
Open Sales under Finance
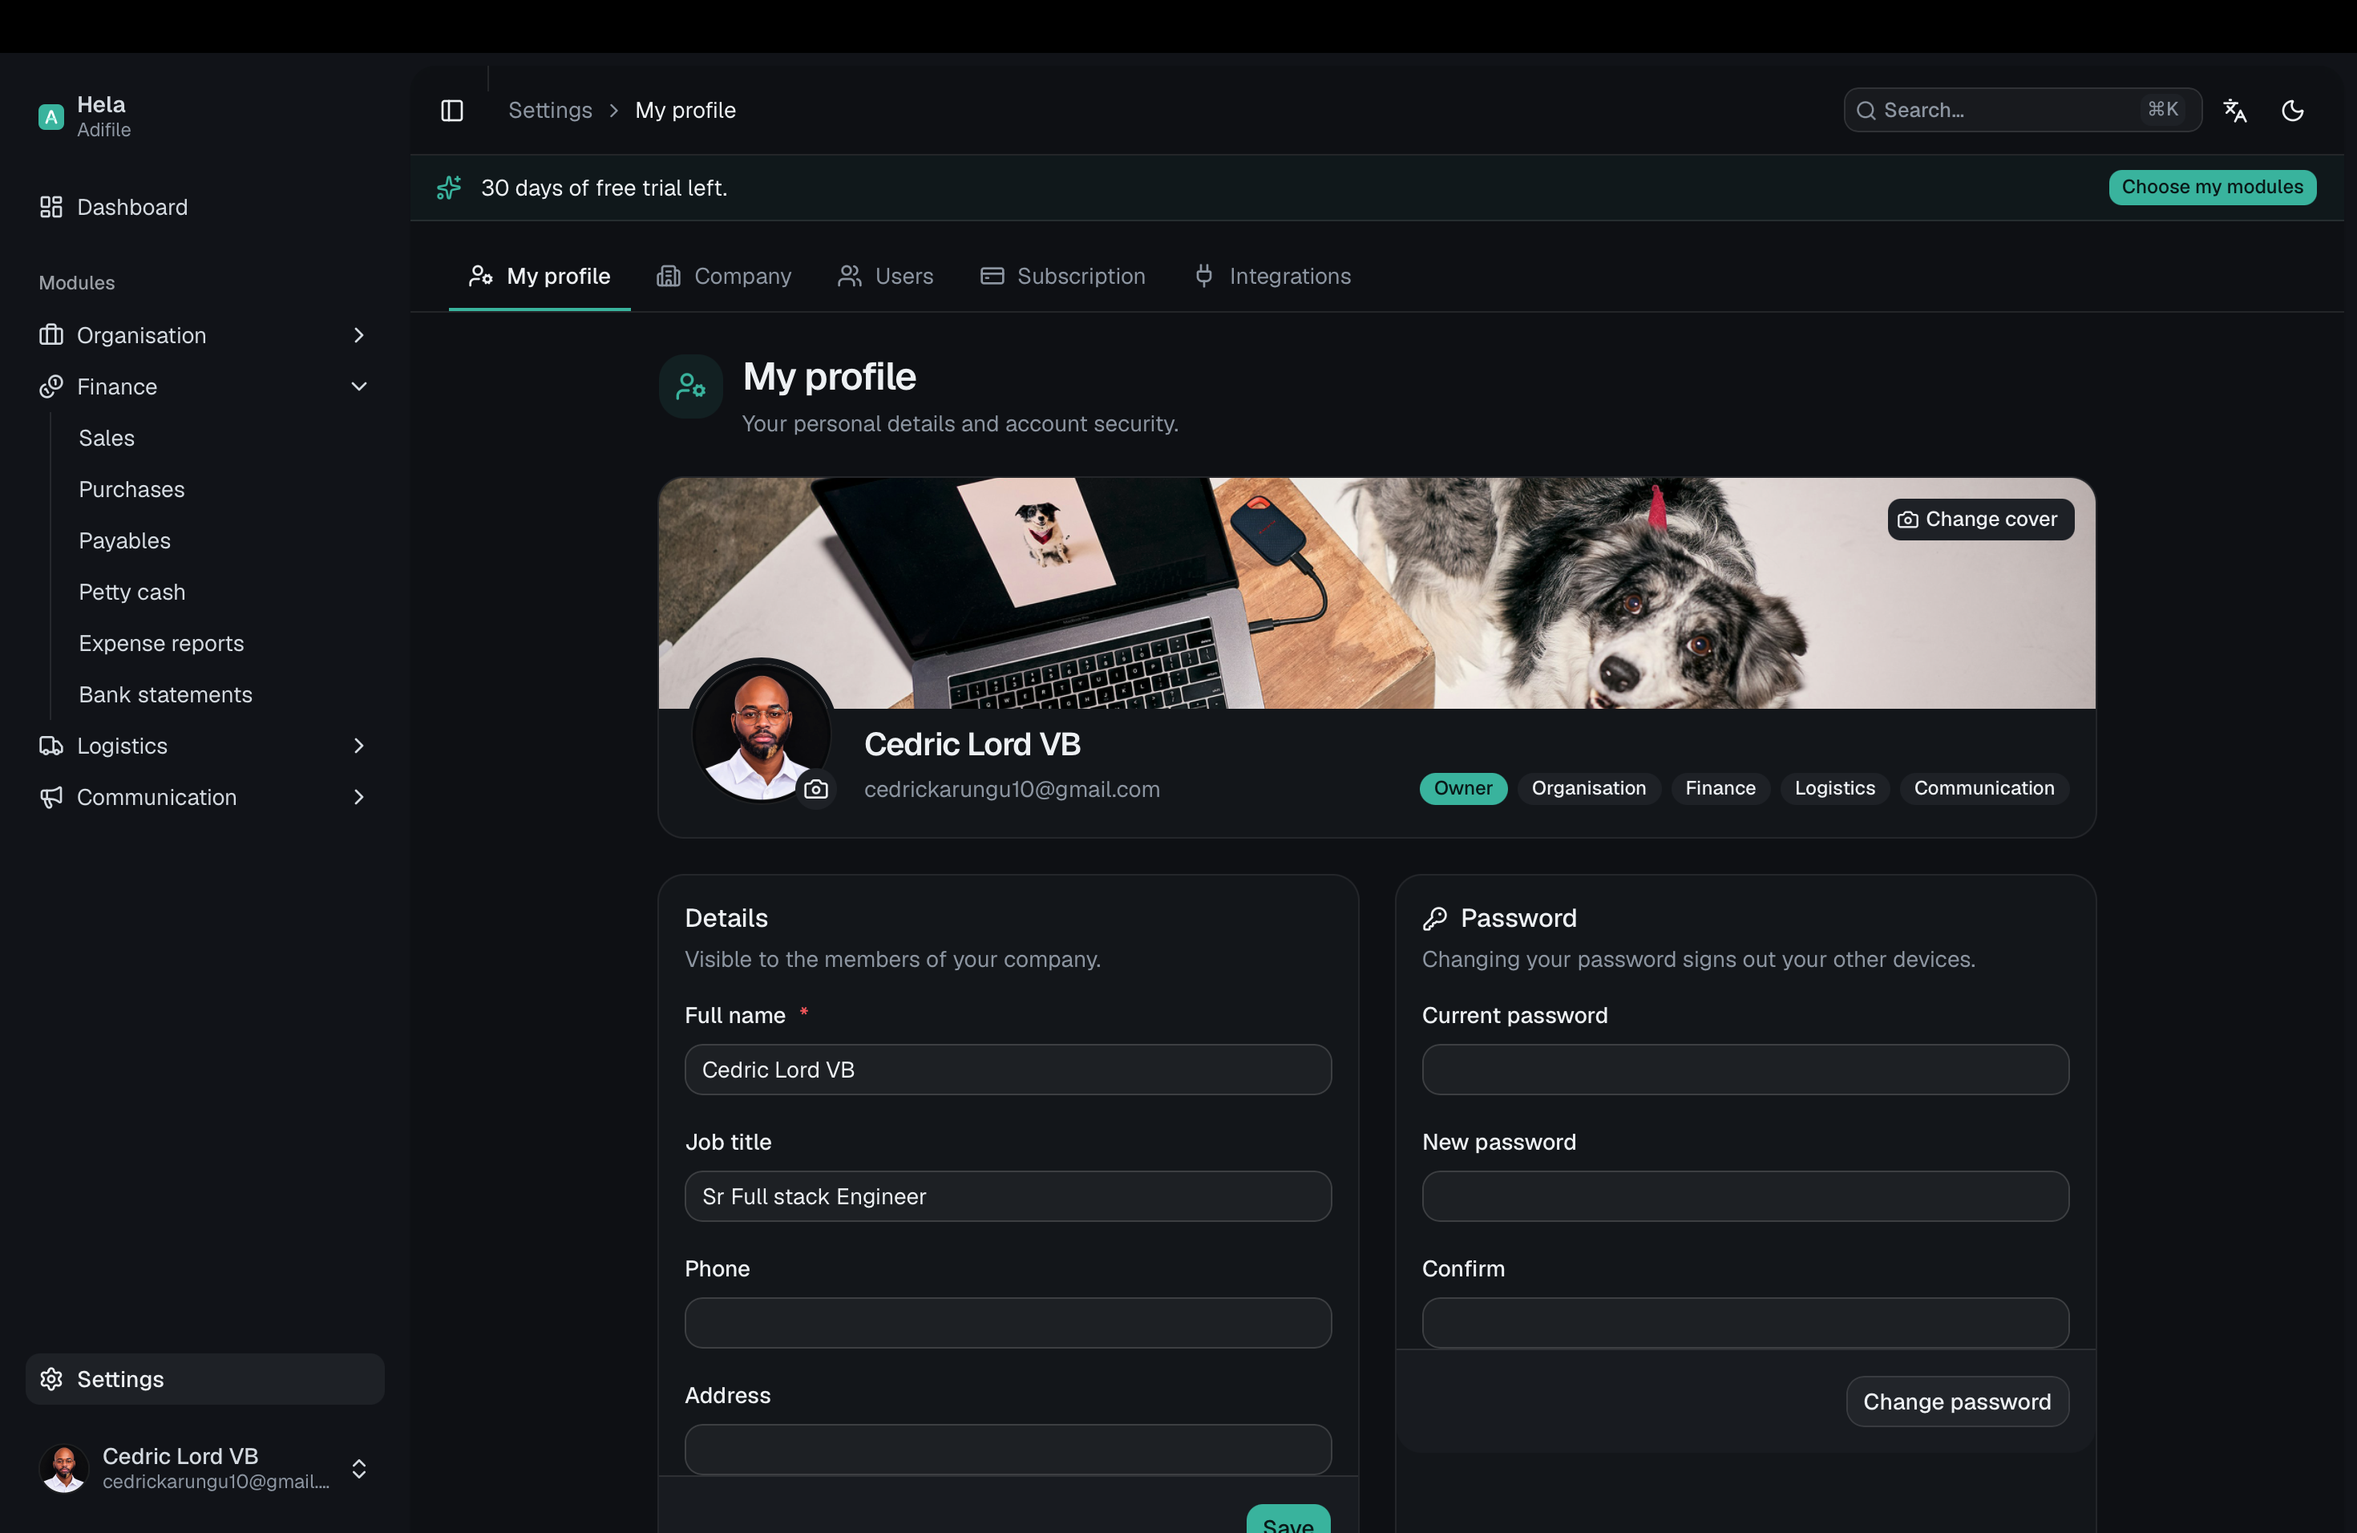click(107, 438)
